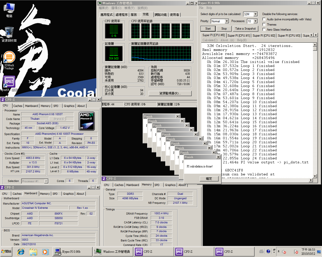Image resolution: width=322 pixels, height=257 pixels.
Task: Open the 選項(O) menu in Task Manager
Action: coord(116,8)
